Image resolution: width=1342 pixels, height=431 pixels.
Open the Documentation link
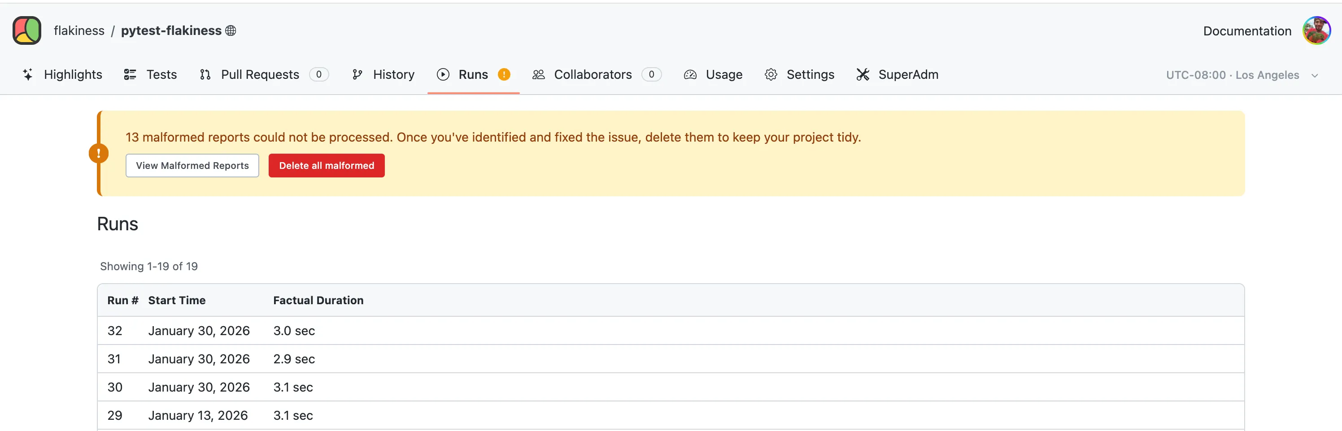pyautogui.click(x=1246, y=31)
